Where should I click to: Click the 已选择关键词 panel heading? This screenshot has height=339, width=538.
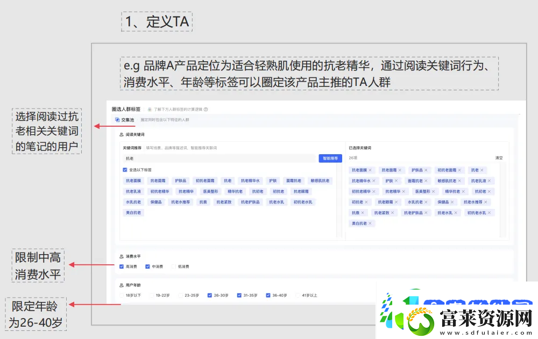[360, 148]
